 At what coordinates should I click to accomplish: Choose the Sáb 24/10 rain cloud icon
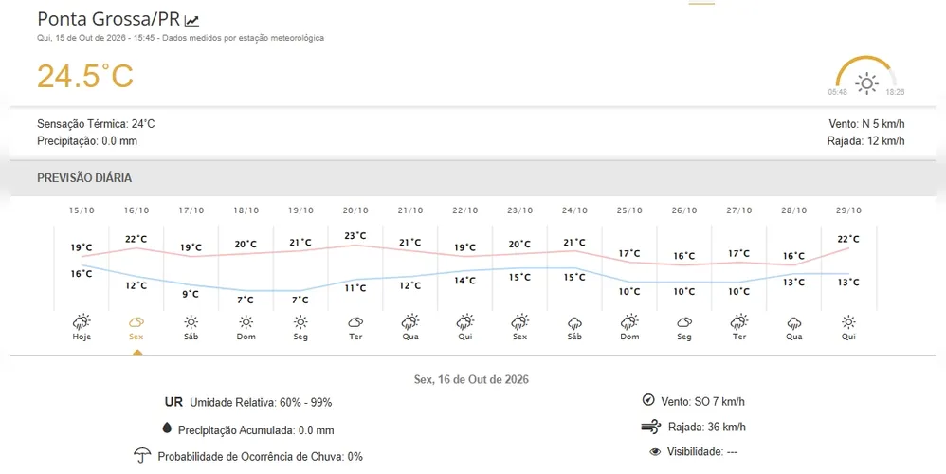pos(574,322)
